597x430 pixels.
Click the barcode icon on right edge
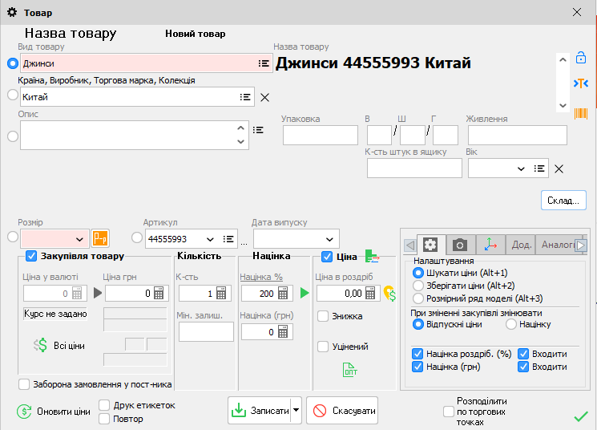click(x=581, y=113)
